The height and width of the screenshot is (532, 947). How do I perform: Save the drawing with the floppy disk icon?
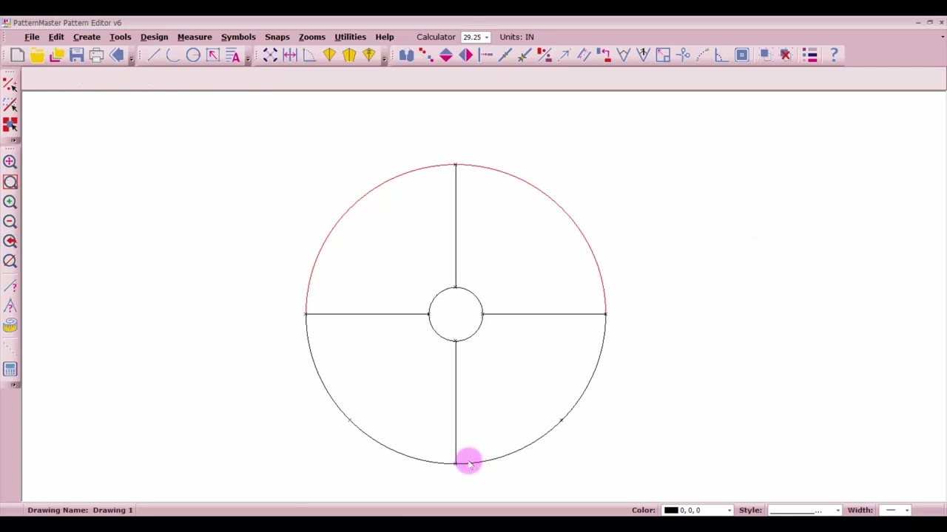coord(76,55)
